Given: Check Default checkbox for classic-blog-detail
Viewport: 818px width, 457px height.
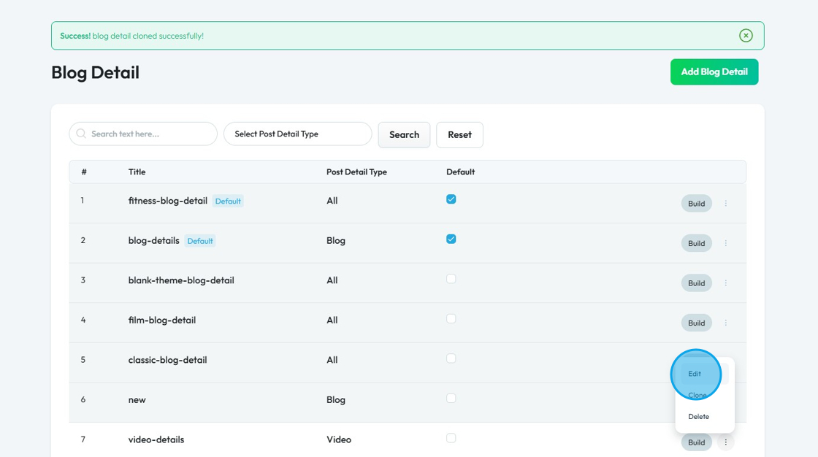Looking at the screenshot, I should [451, 358].
